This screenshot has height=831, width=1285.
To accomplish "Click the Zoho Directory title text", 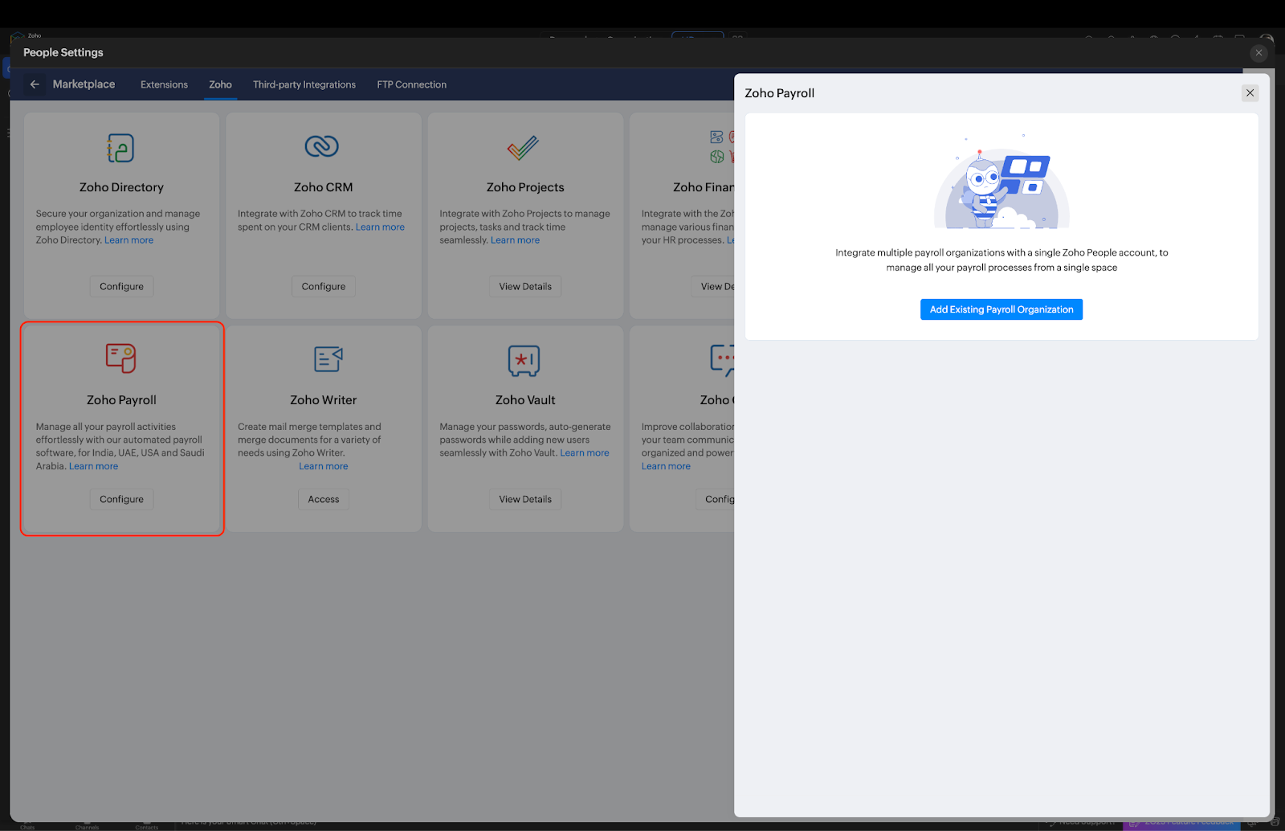I will point(121,187).
